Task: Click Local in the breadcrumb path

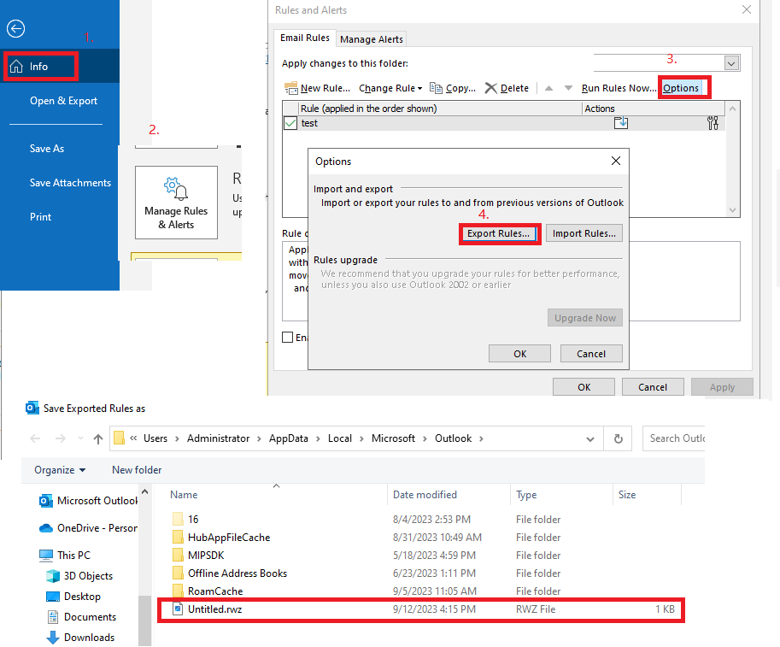Action: tap(340, 438)
